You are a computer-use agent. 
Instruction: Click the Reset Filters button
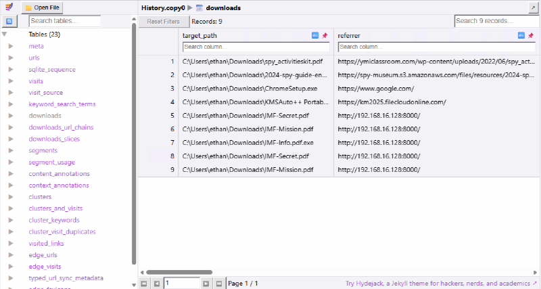[x=164, y=22]
